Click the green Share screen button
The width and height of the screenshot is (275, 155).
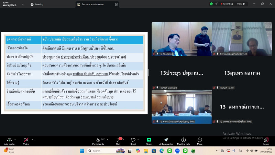pyautogui.click(x=149, y=140)
